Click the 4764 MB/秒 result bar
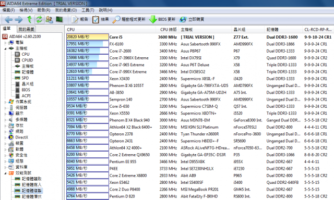 click(x=87, y=196)
